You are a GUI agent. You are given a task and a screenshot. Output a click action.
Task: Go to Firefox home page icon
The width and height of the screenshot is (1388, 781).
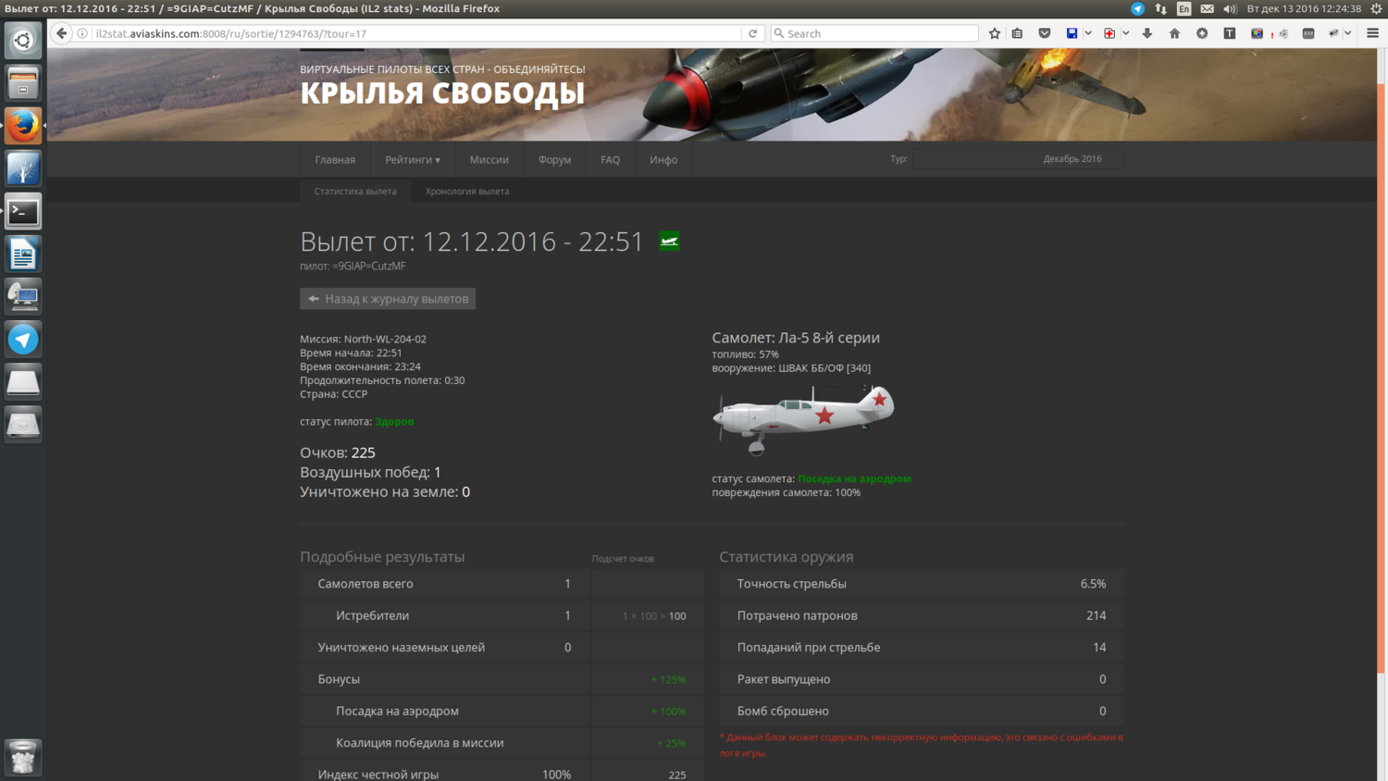pyautogui.click(x=1174, y=33)
